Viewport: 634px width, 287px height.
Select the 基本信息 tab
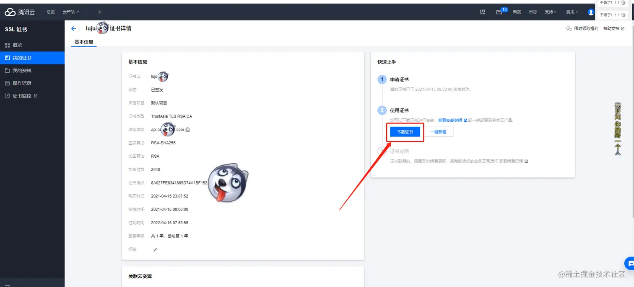click(84, 42)
